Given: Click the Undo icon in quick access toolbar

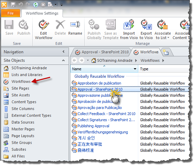Looking at the screenshot, I should coord(21,5).
